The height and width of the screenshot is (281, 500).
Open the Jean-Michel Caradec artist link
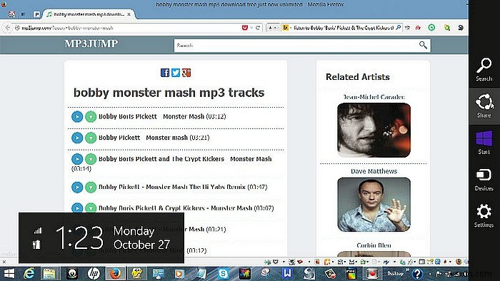[x=374, y=97]
